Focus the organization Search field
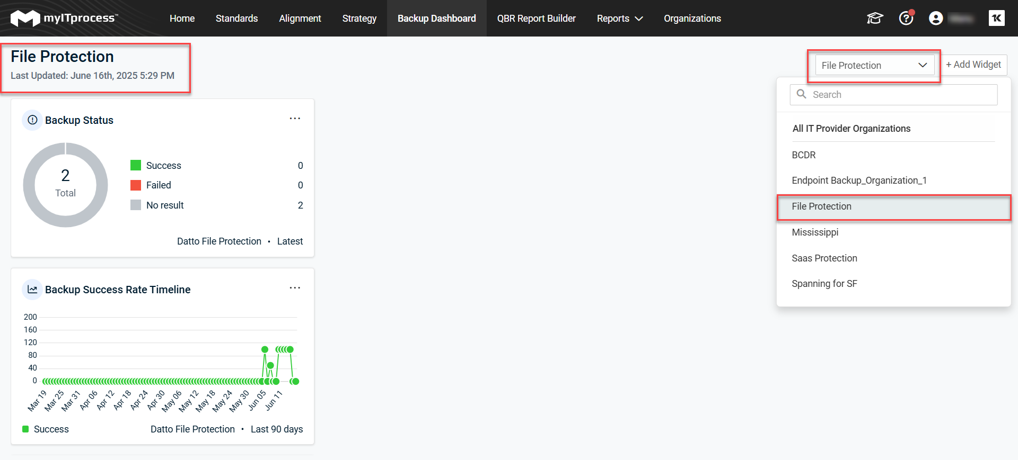Image resolution: width=1018 pixels, height=460 pixels. click(893, 95)
